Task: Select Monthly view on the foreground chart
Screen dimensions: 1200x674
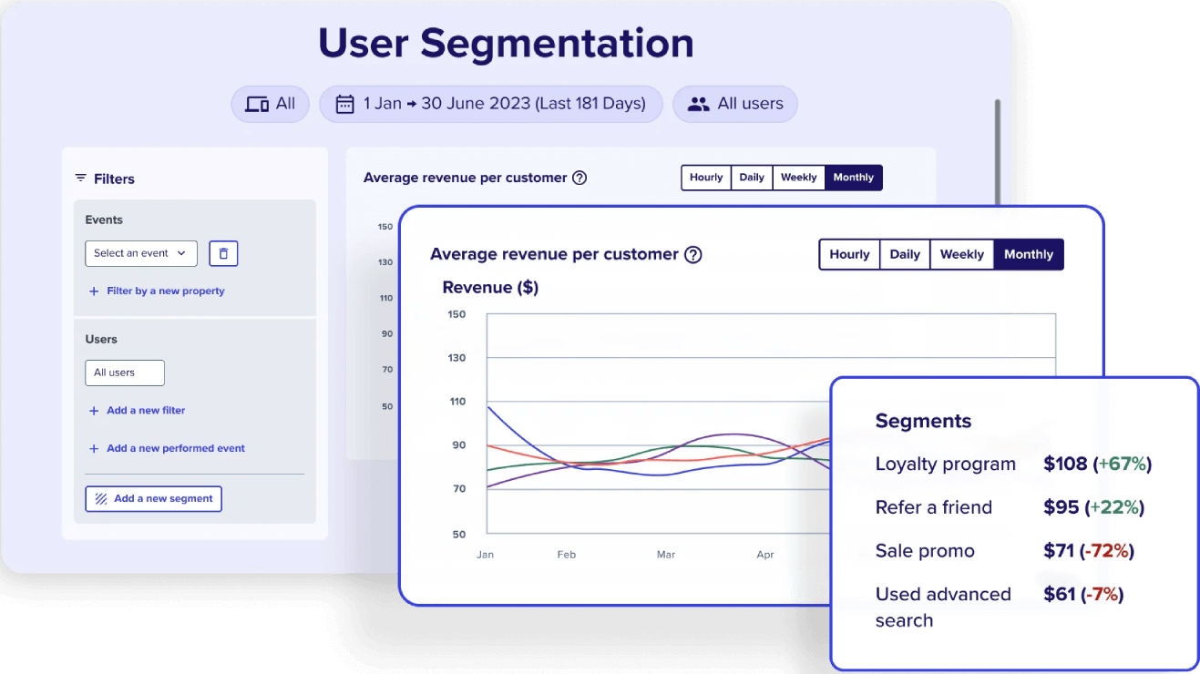Action: click(1028, 254)
